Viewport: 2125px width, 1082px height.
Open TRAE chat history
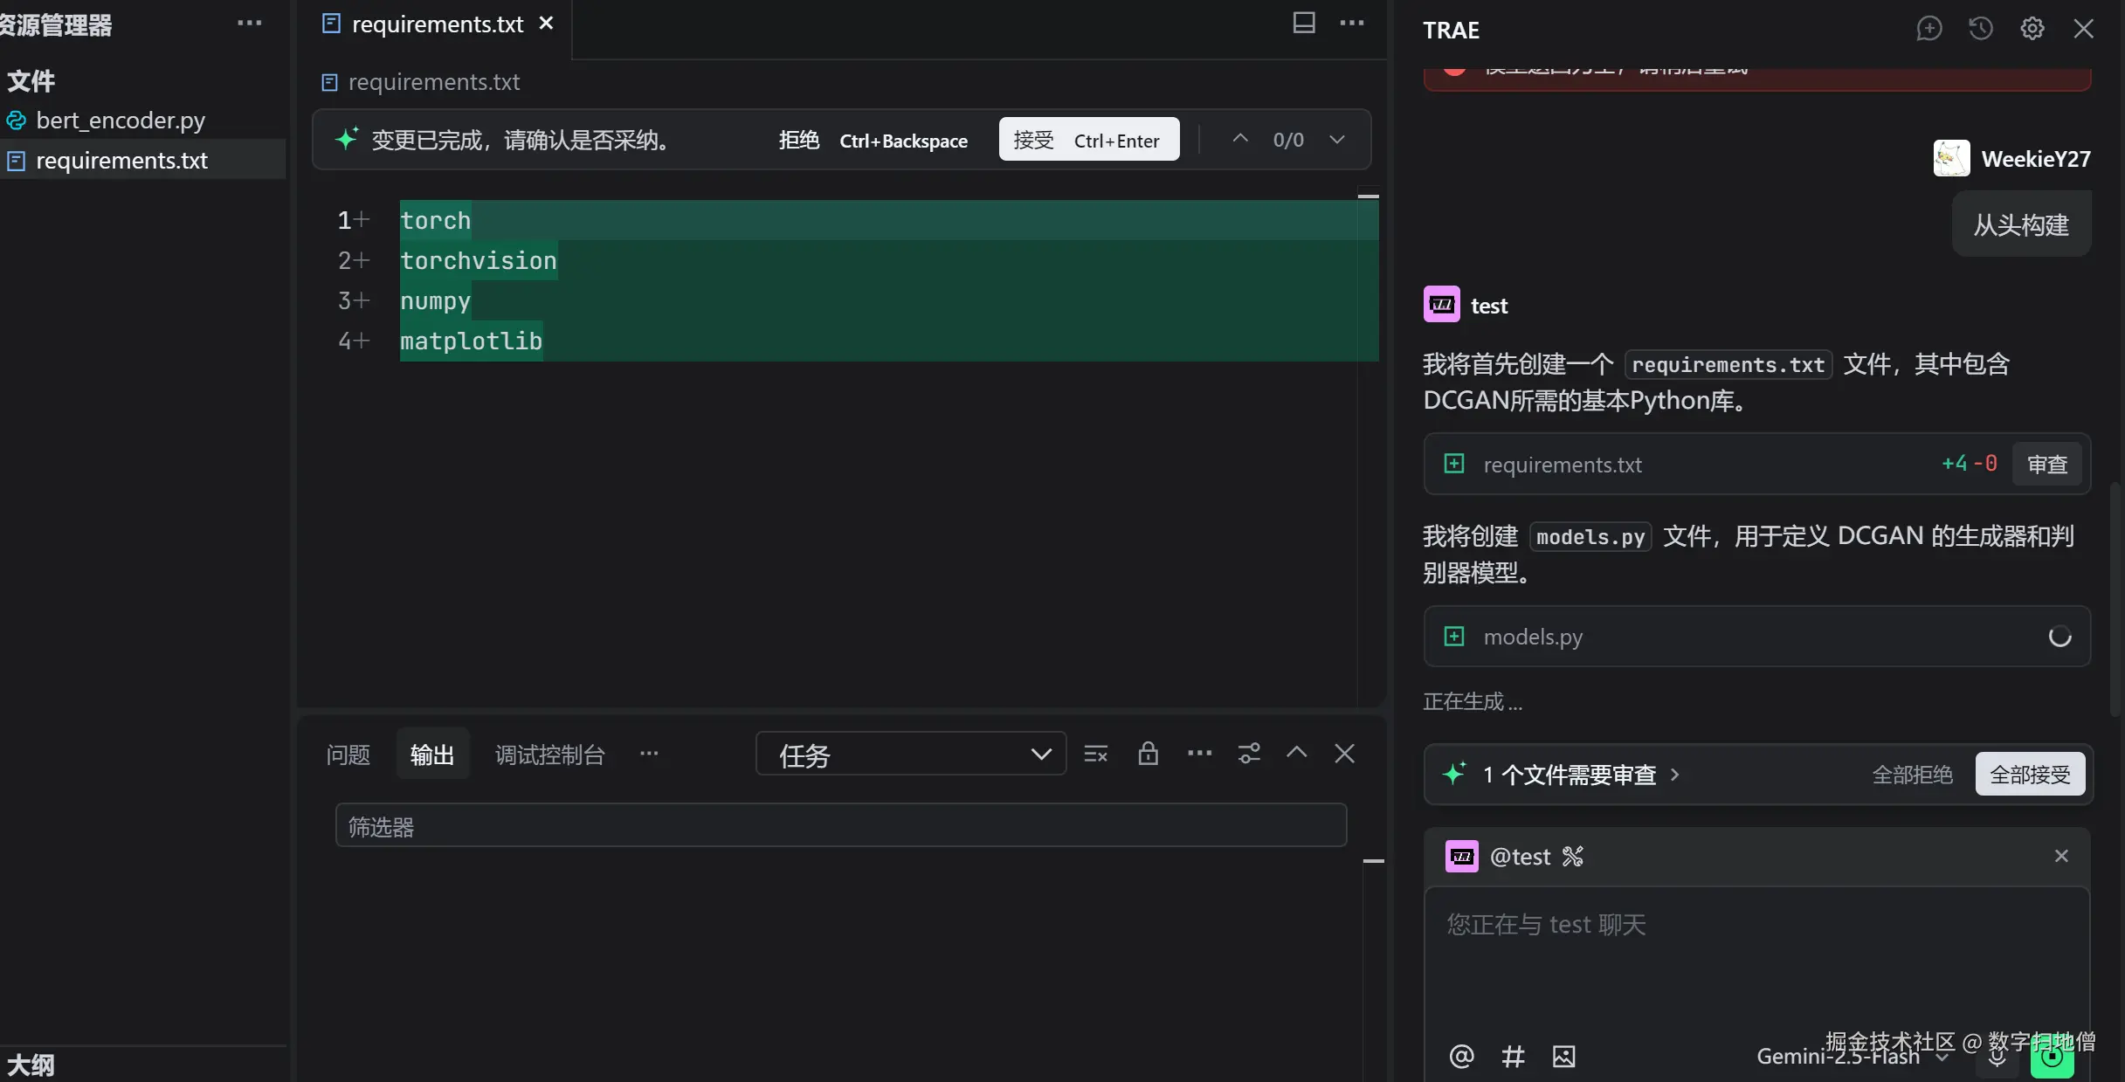pos(1980,29)
